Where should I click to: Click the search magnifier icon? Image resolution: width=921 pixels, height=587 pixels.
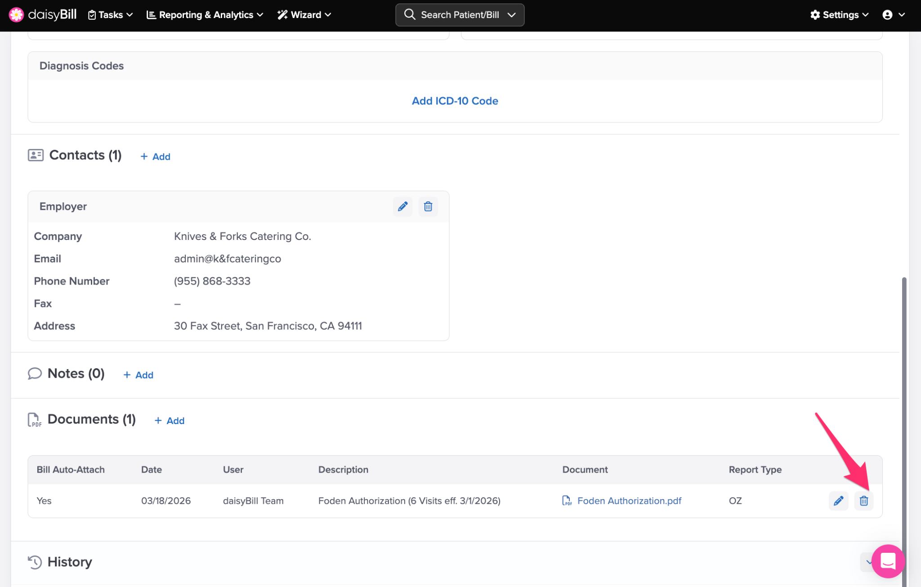(409, 15)
